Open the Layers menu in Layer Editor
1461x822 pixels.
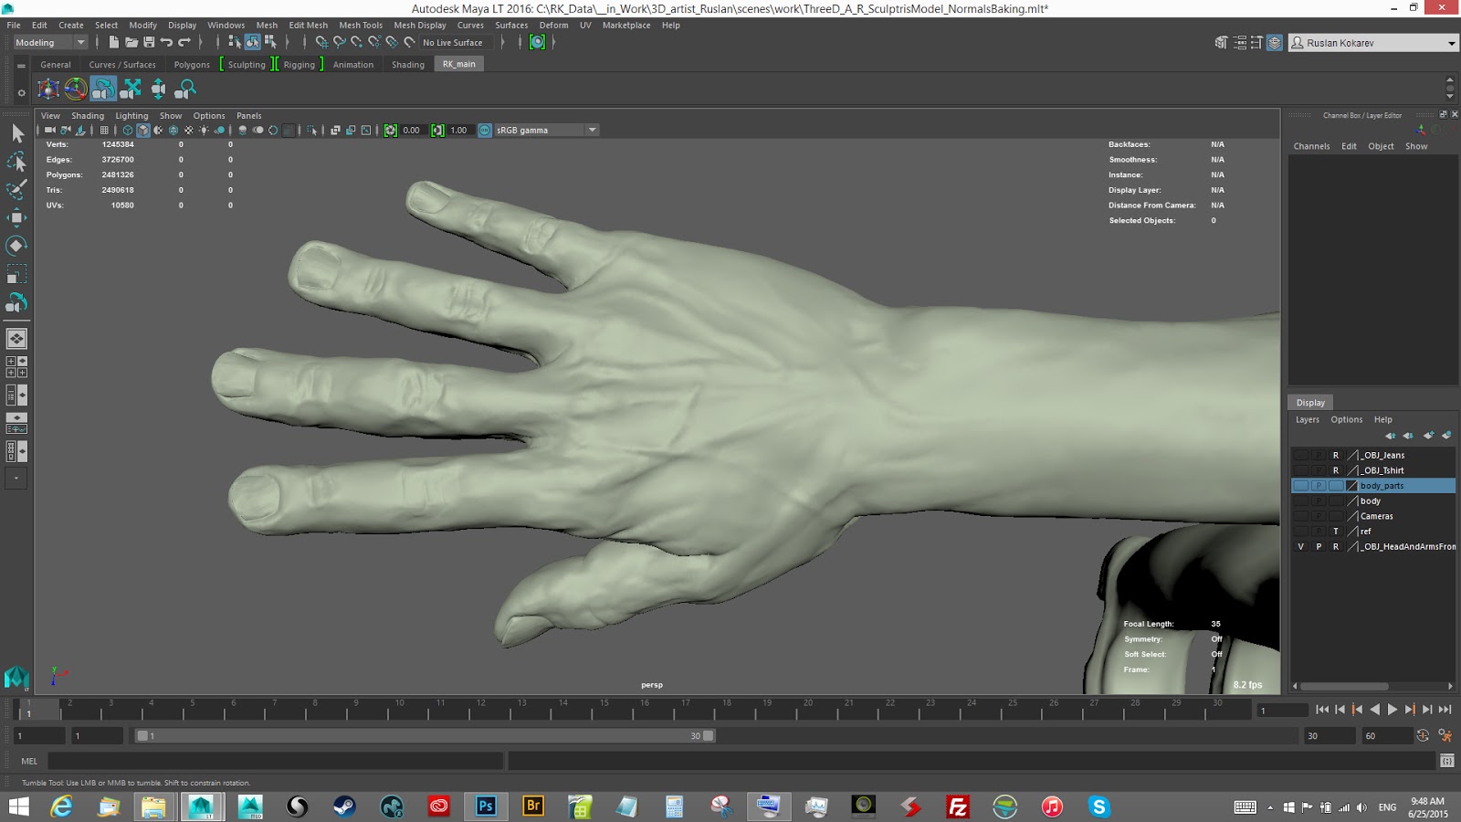click(1308, 420)
